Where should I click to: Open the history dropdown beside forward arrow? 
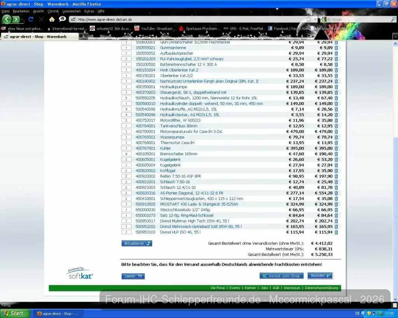[x=22, y=19]
